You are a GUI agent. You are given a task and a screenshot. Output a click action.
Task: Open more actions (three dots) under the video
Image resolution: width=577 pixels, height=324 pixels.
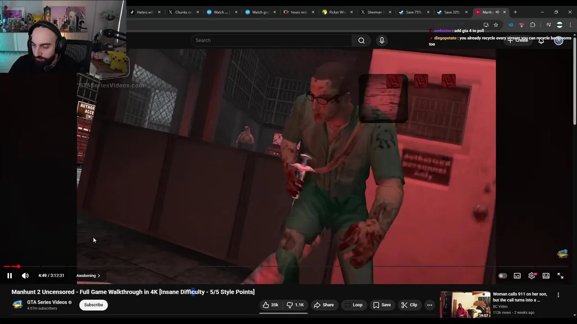click(430, 305)
